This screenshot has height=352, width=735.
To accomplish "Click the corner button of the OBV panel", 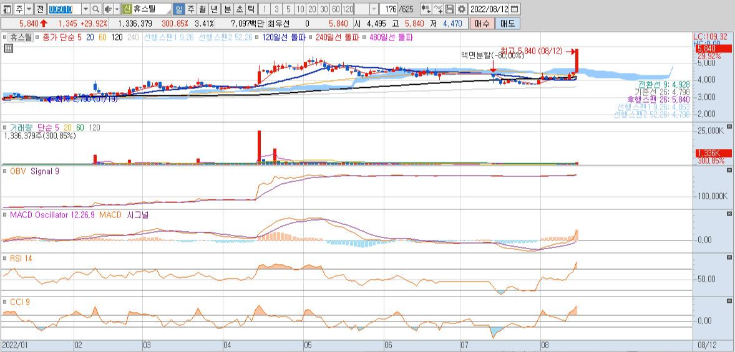I will [729, 170].
